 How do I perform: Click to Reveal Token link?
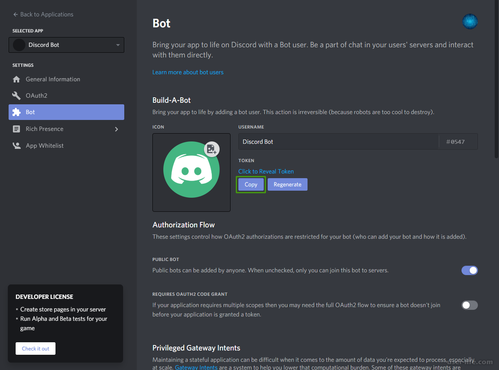pyautogui.click(x=266, y=172)
